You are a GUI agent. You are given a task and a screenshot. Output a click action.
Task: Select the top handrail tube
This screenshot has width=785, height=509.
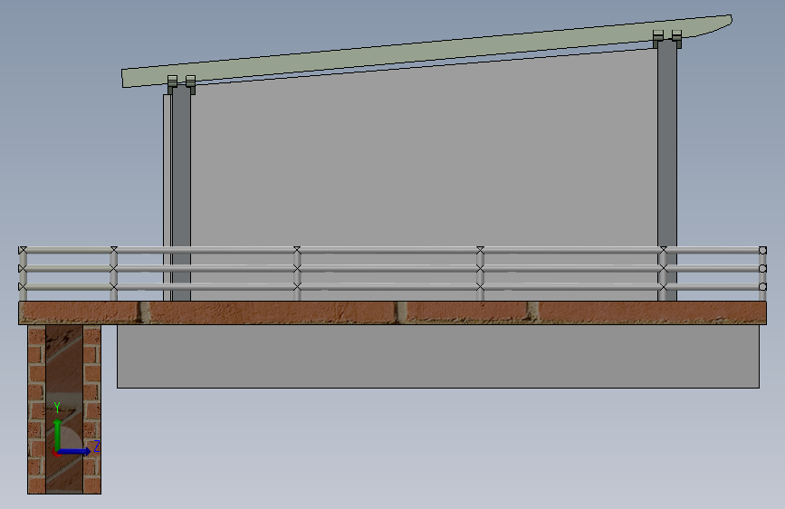393,249
